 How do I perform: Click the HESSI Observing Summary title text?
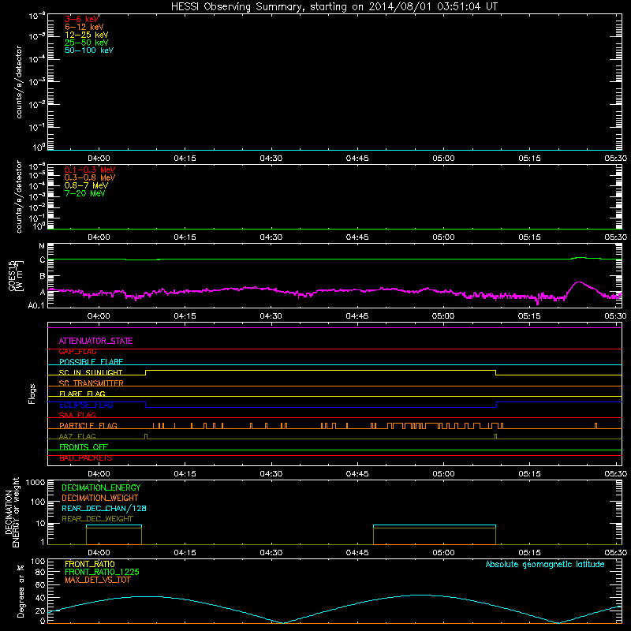pyautogui.click(x=334, y=6)
